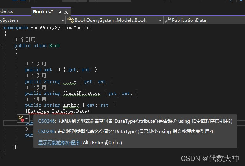Screen dimensions: 245x166
Task: Click the class icon beside BookQuerySystem.Models.Book
Action: point(71,20)
